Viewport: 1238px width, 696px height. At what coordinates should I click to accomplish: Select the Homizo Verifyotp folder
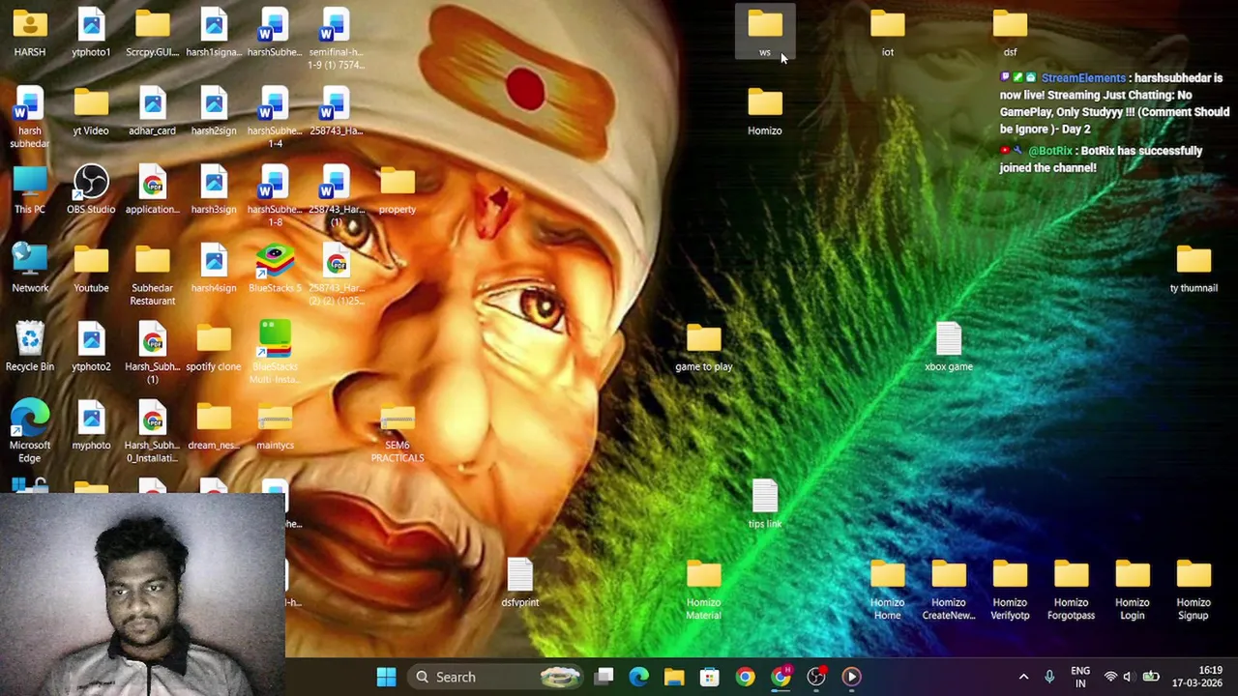(1010, 590)
